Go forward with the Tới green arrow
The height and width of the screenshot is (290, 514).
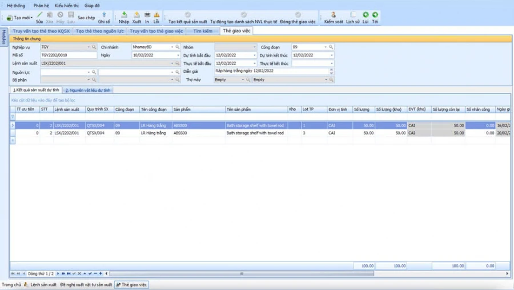click(x=375, y=15)
